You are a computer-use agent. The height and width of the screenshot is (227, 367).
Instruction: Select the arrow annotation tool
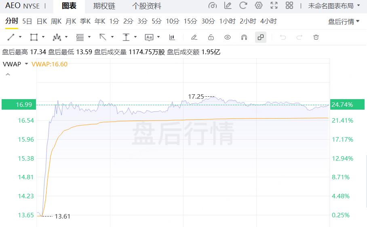coord(103,37)
